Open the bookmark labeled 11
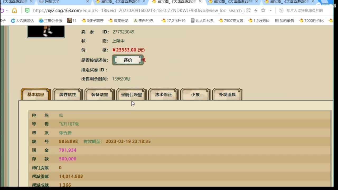The image size is (338, 190). click(x=72, y=21)
